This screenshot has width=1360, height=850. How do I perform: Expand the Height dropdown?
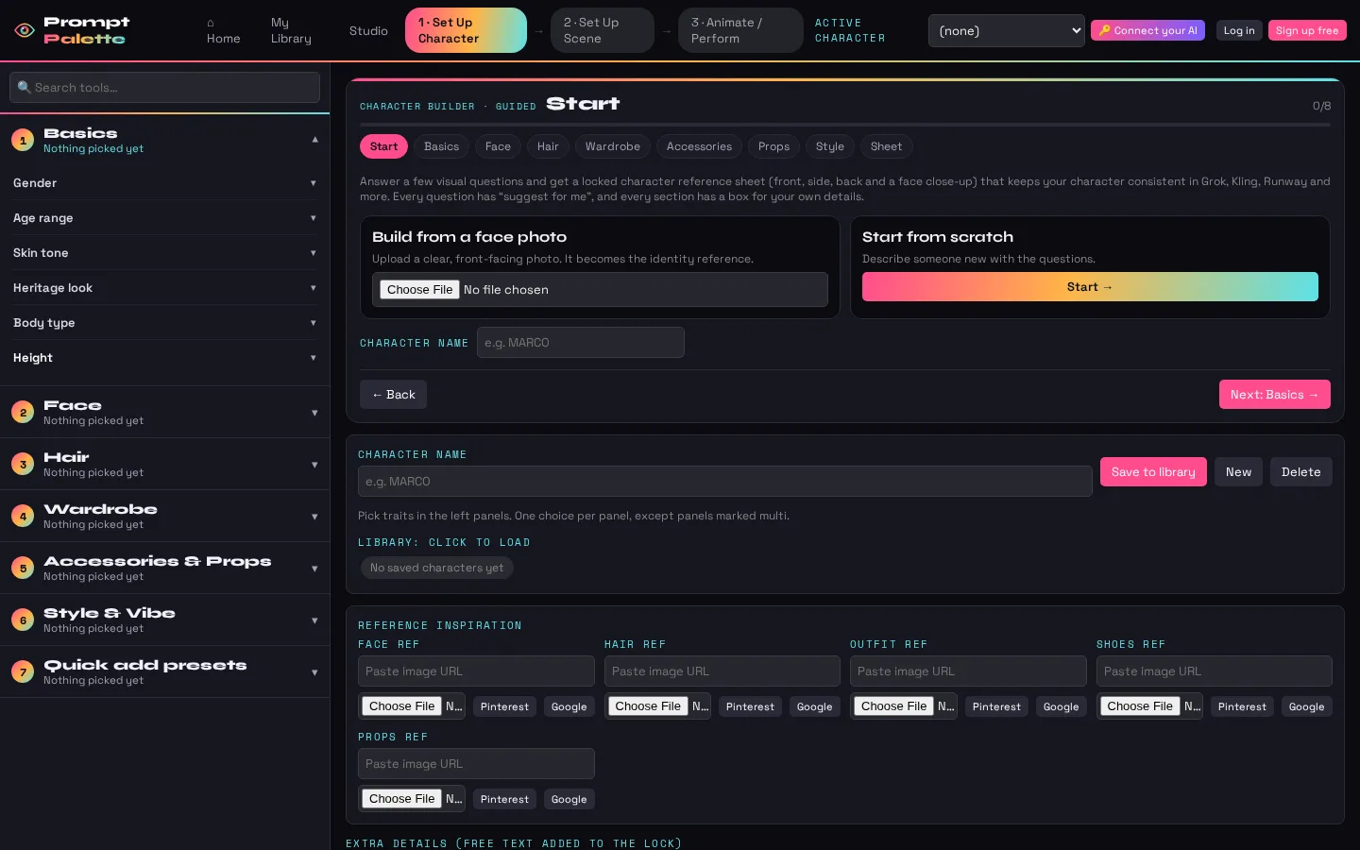[x=164, y=358]
